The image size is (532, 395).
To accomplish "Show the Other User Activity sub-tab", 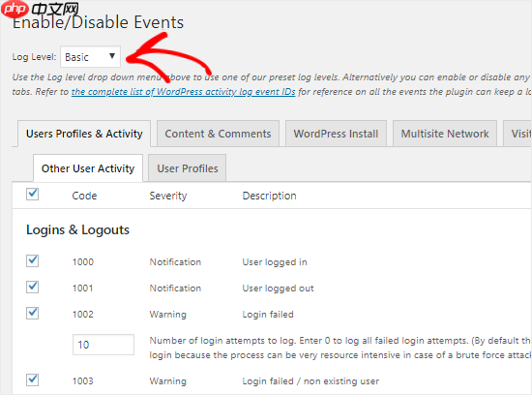I will (x=88, y=168).
